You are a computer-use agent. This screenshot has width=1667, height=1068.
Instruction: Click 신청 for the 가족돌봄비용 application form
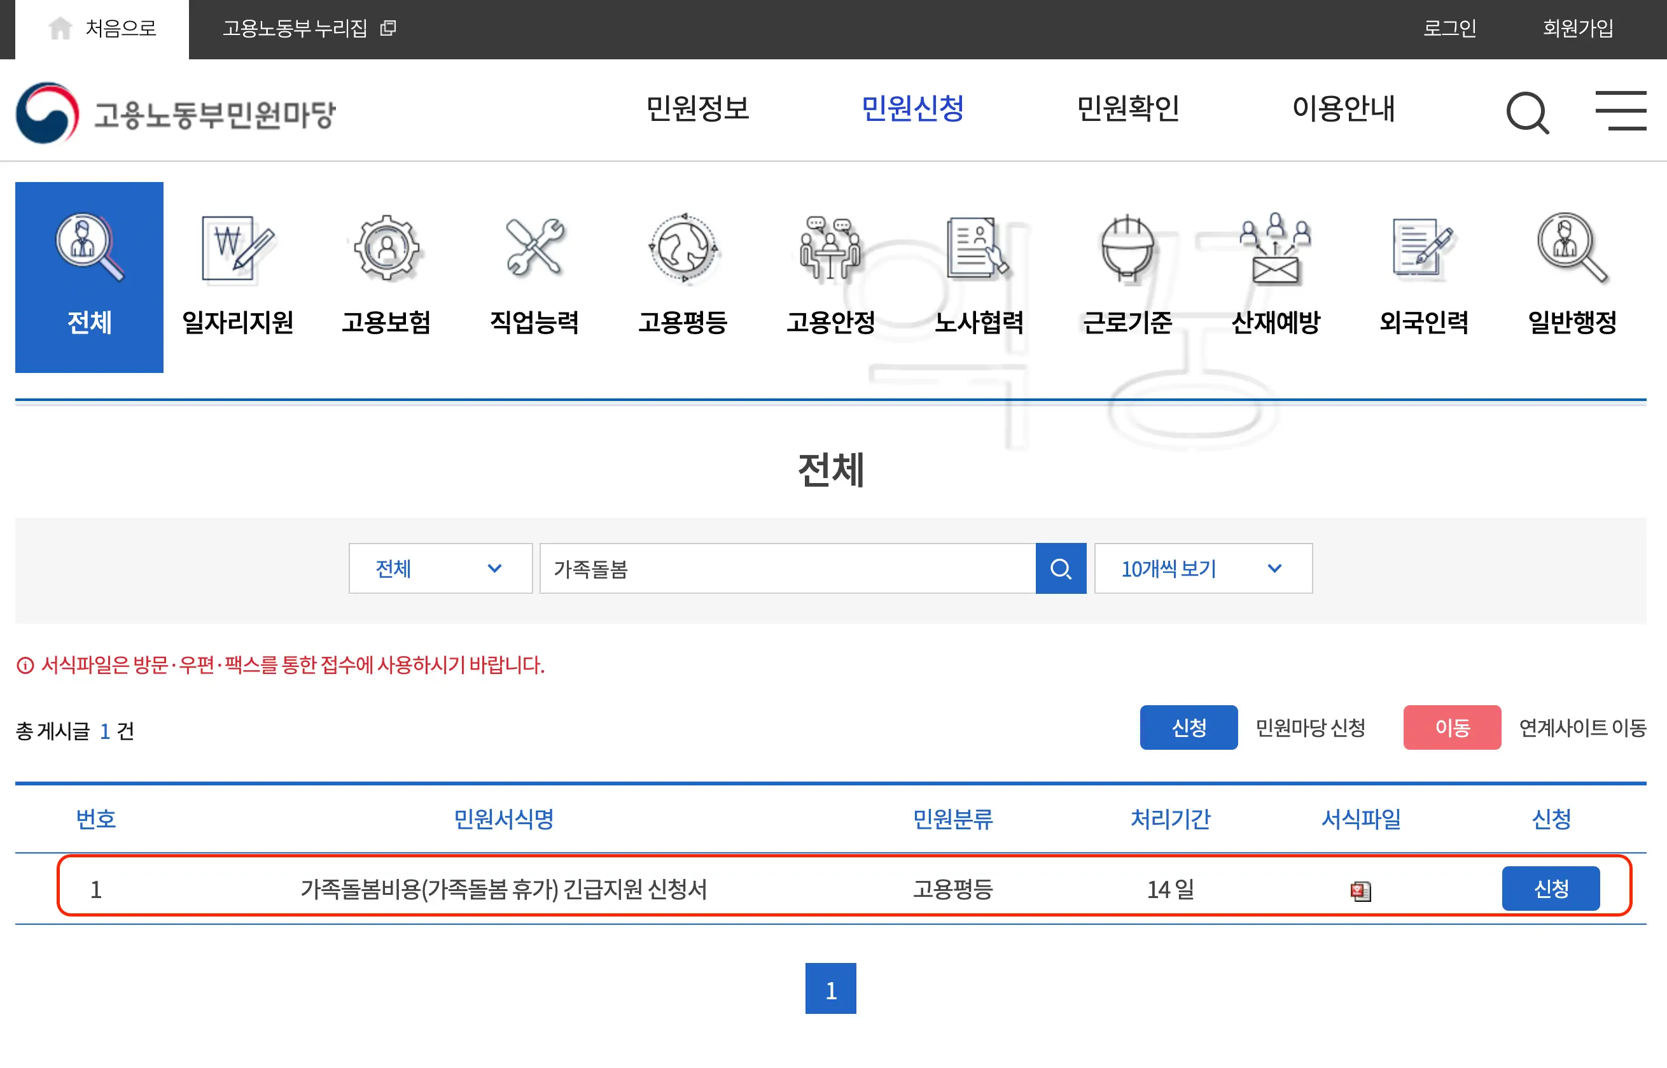tap(1551, 889)
